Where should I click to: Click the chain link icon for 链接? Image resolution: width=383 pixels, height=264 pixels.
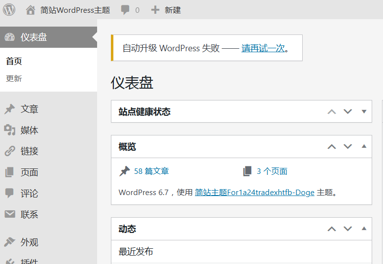click(x=9, y=151)
